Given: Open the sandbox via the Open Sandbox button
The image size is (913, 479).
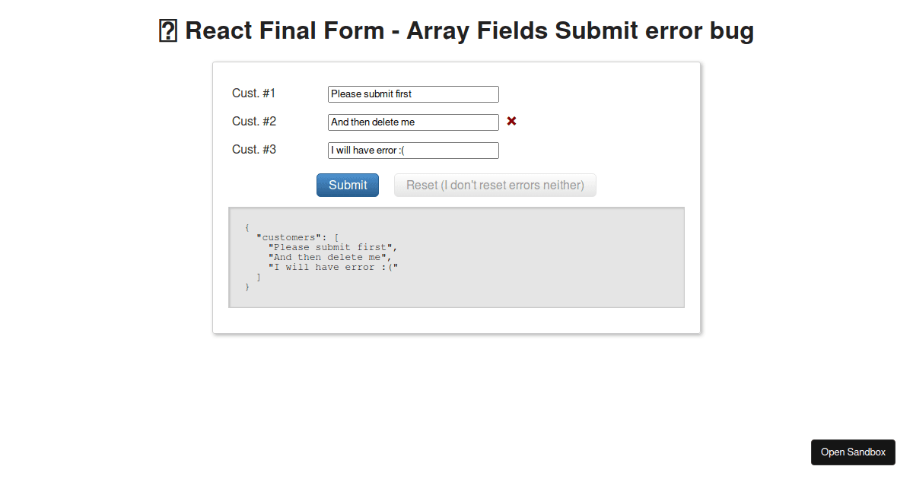Looking at the screenshot, I should [853, 452].
